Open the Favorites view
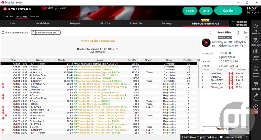 click(34, 16)
